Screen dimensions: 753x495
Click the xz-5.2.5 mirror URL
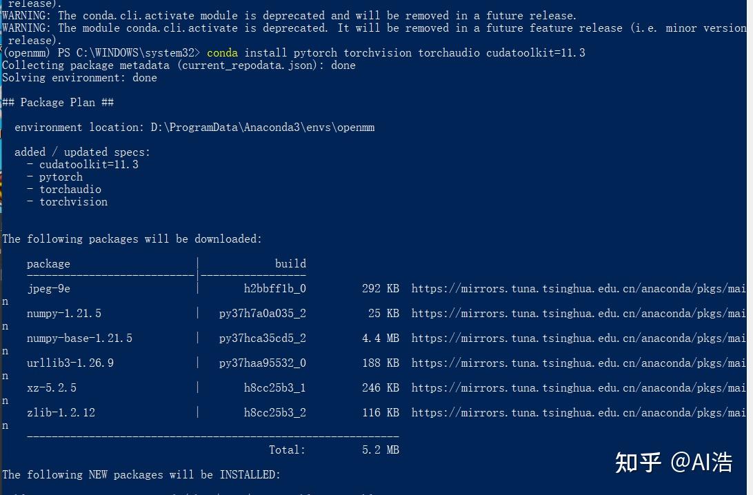click(578, 388)
